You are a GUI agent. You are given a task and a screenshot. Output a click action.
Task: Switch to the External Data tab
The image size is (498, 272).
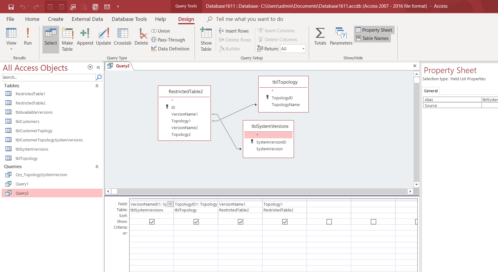[87, 19]
